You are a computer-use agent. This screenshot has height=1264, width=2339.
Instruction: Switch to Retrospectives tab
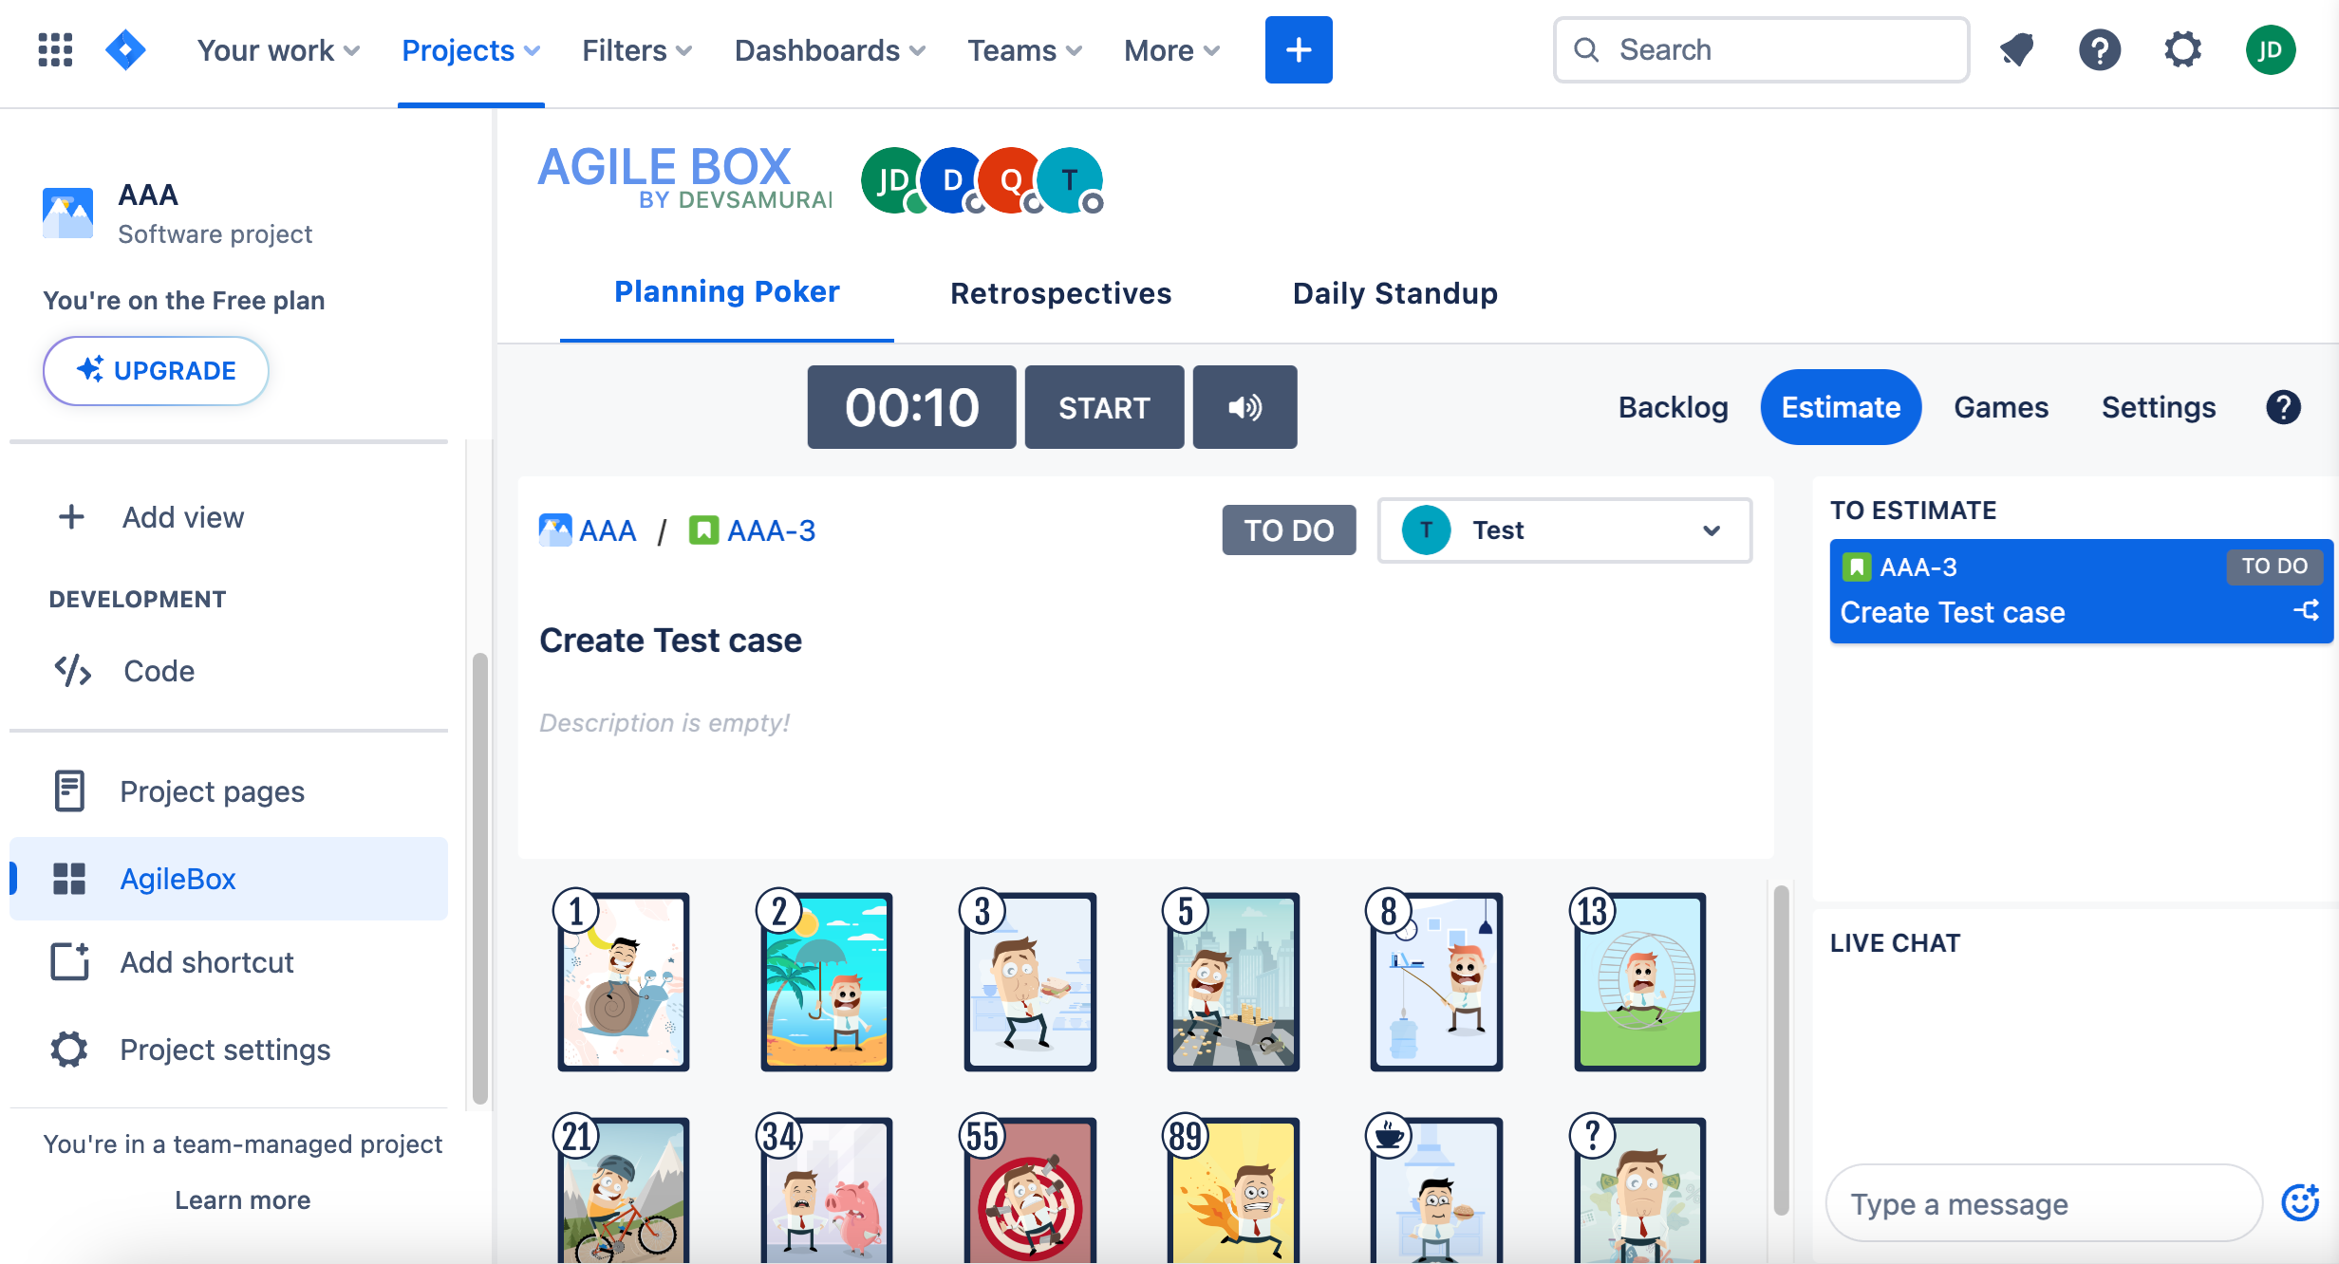[1061, 292]
